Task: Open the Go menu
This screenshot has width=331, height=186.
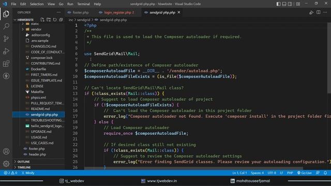Action: (61, 4)
